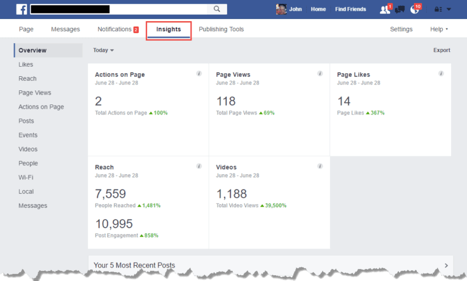Screen dimensions: 467x281
Task: Open friend requests icon
Action: click(x=385, y=9)
